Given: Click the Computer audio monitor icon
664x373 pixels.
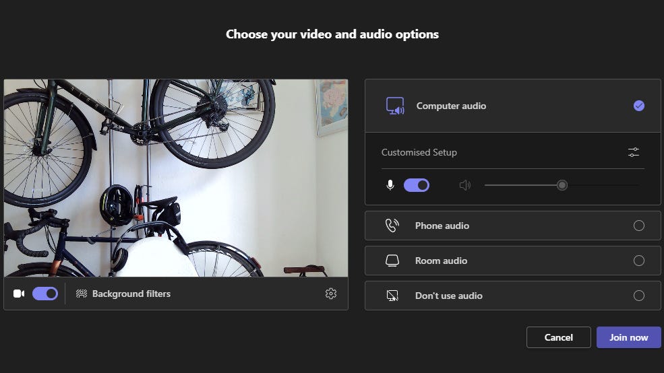Looking at the screenshot, I should tap(394, 106).
